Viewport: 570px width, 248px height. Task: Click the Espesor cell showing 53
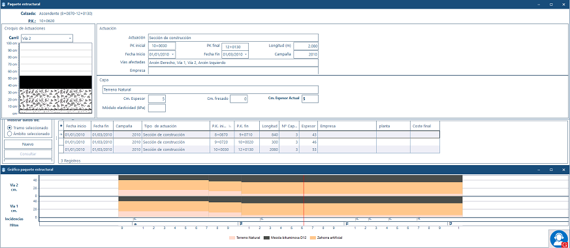[x=308, y=149]
